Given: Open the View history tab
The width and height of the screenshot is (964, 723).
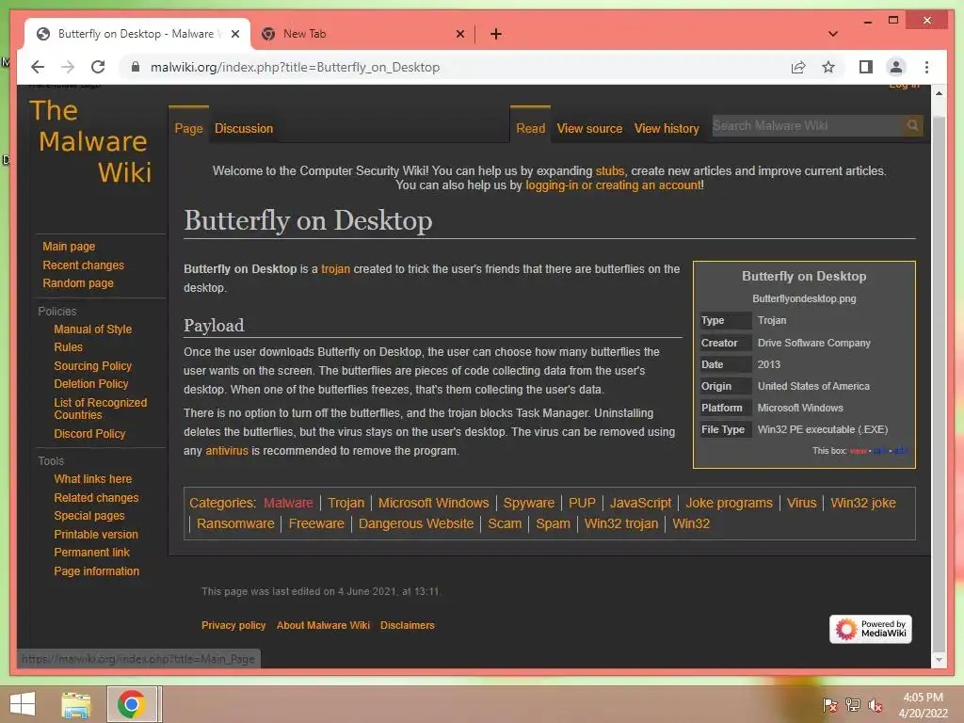Looking at the screenshot, I should (667, 128).
